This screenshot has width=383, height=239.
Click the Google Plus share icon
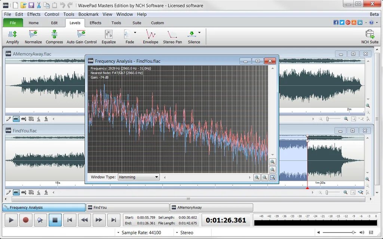(348, 22)
